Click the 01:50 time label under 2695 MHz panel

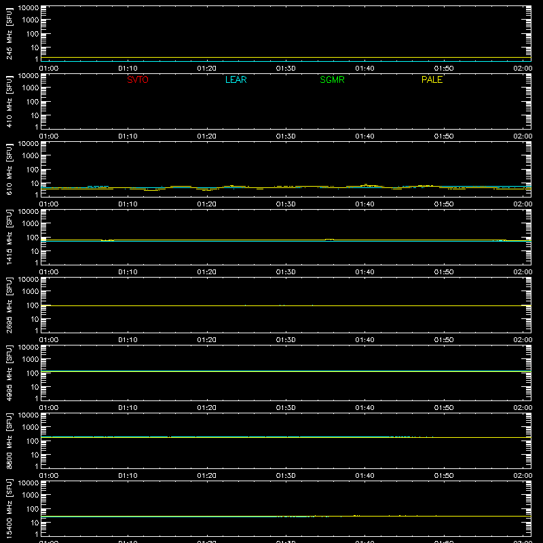click(444, 340)
